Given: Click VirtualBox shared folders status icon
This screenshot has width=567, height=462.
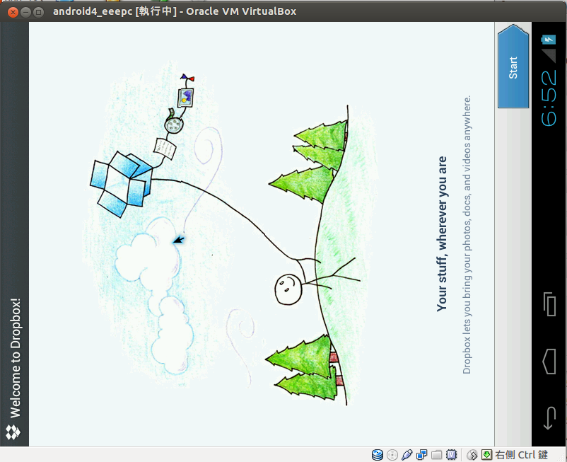Looking at the screenshot, I should point(436,455).
